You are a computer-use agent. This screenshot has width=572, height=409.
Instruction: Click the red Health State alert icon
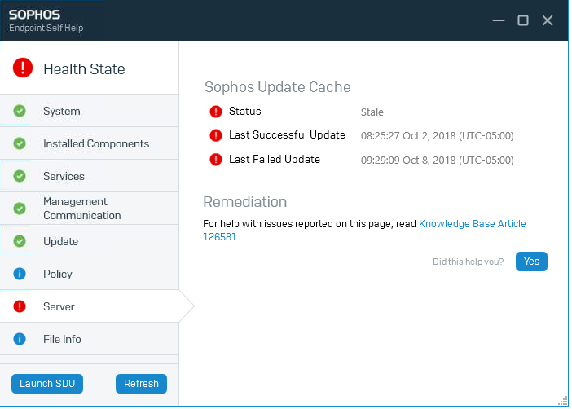coord(23,68)
